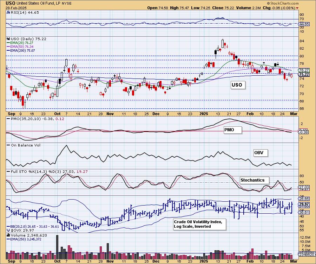Click the High 75.47 value
316x264 pixels.
click(x=179, y=8)
